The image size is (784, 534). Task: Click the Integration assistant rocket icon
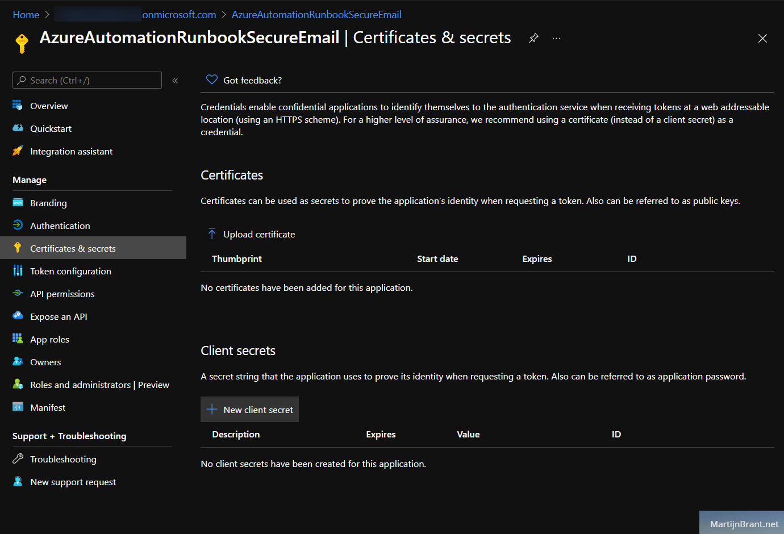click(18, 151)
